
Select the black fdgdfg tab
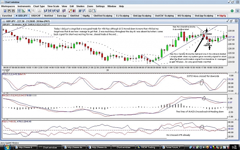tap(86, 16)
